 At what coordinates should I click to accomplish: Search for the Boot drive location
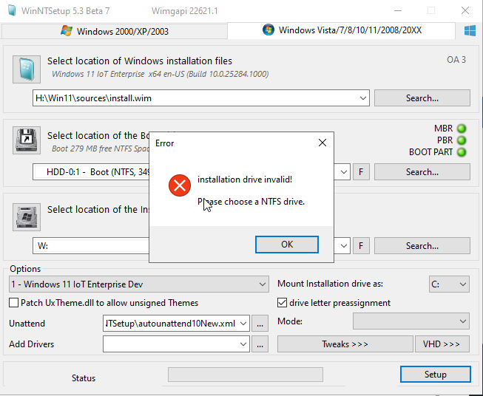coord(422,172)
